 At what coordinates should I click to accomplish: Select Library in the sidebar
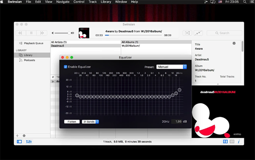32,55
